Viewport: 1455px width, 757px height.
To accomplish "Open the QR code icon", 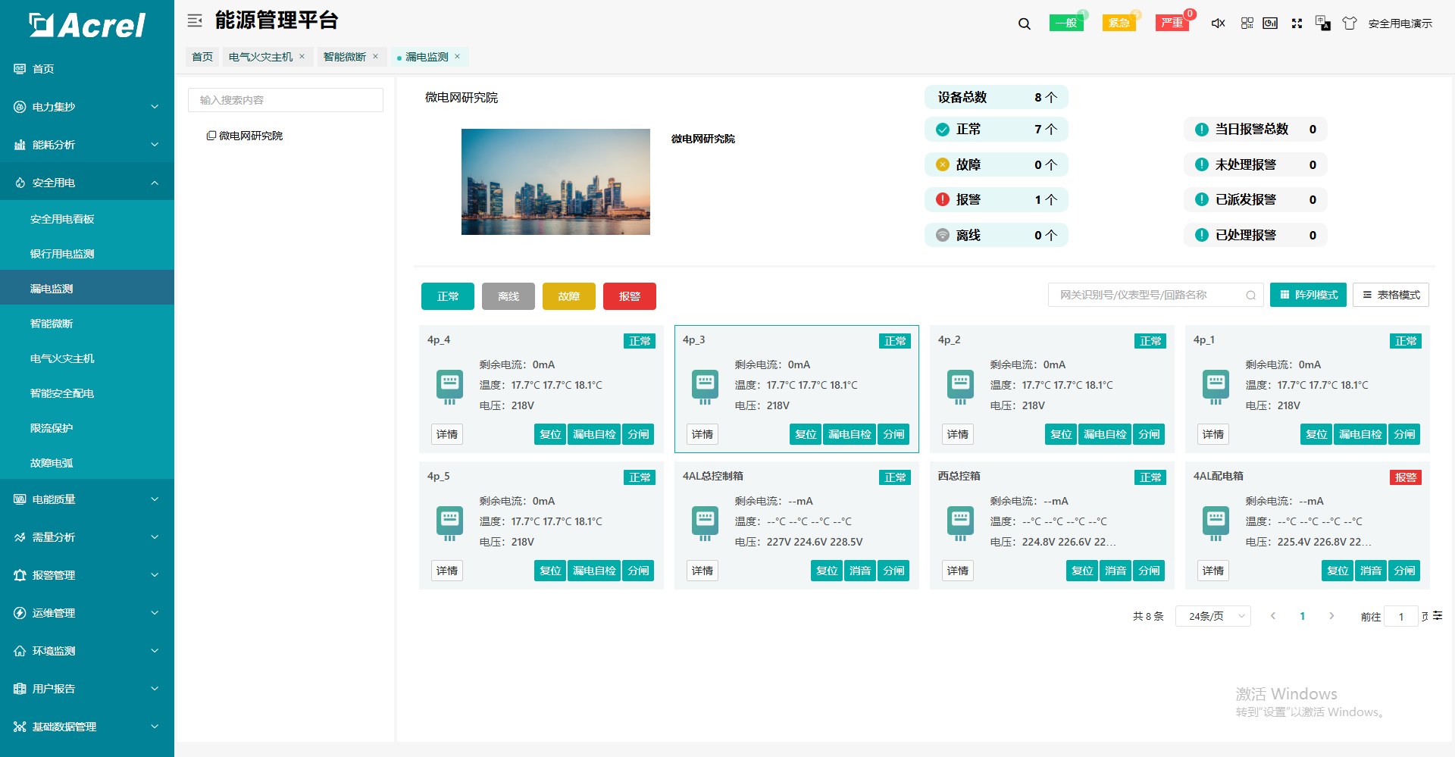I will point(1247,23).
